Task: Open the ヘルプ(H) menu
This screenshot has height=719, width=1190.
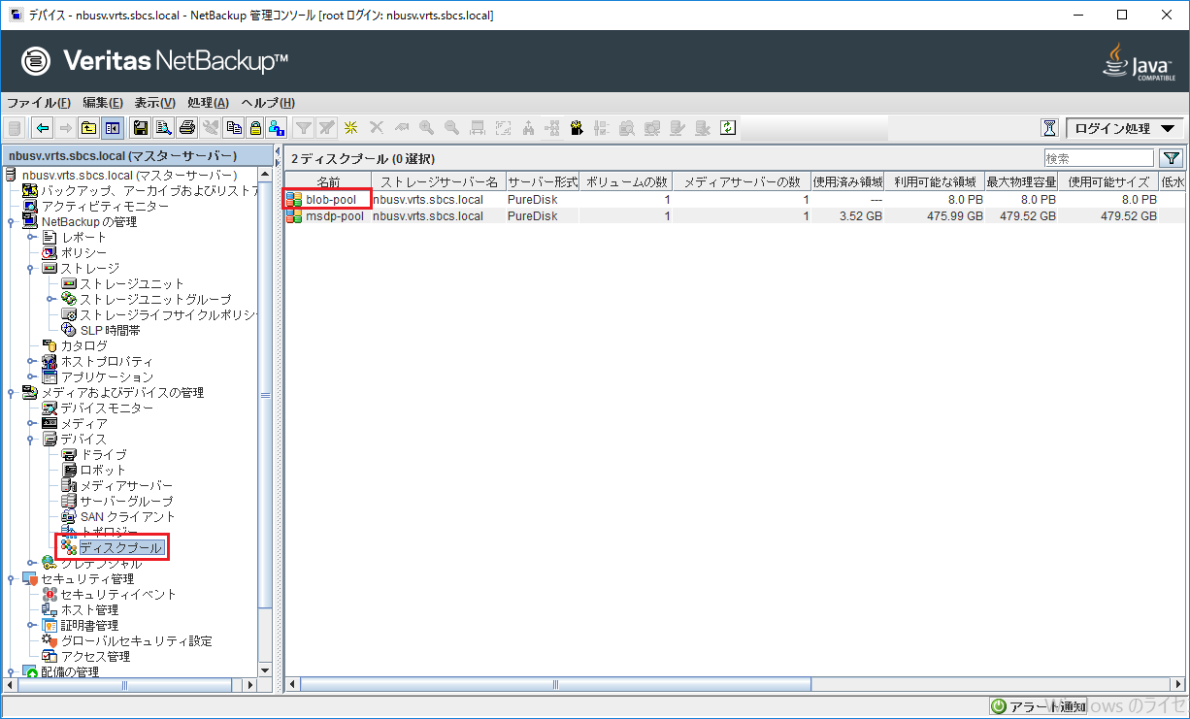Action: [x=268, y=103]
